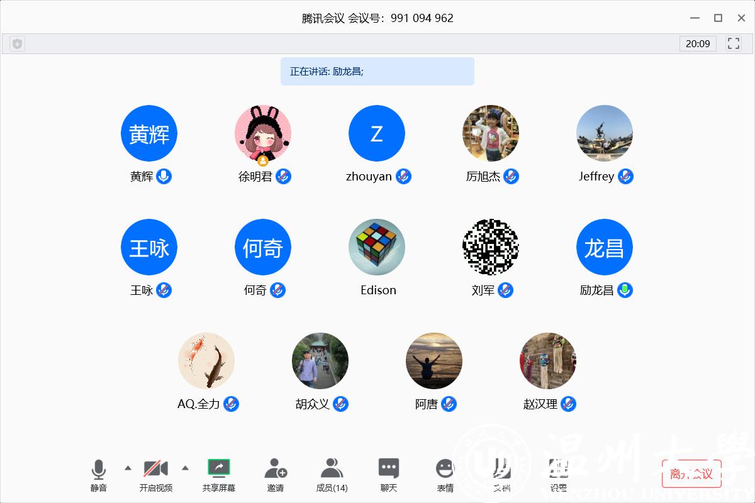Click the 20:09 meeting timer
The width and height of the screenshot is (755, 503).
click(x=698, y=43)
